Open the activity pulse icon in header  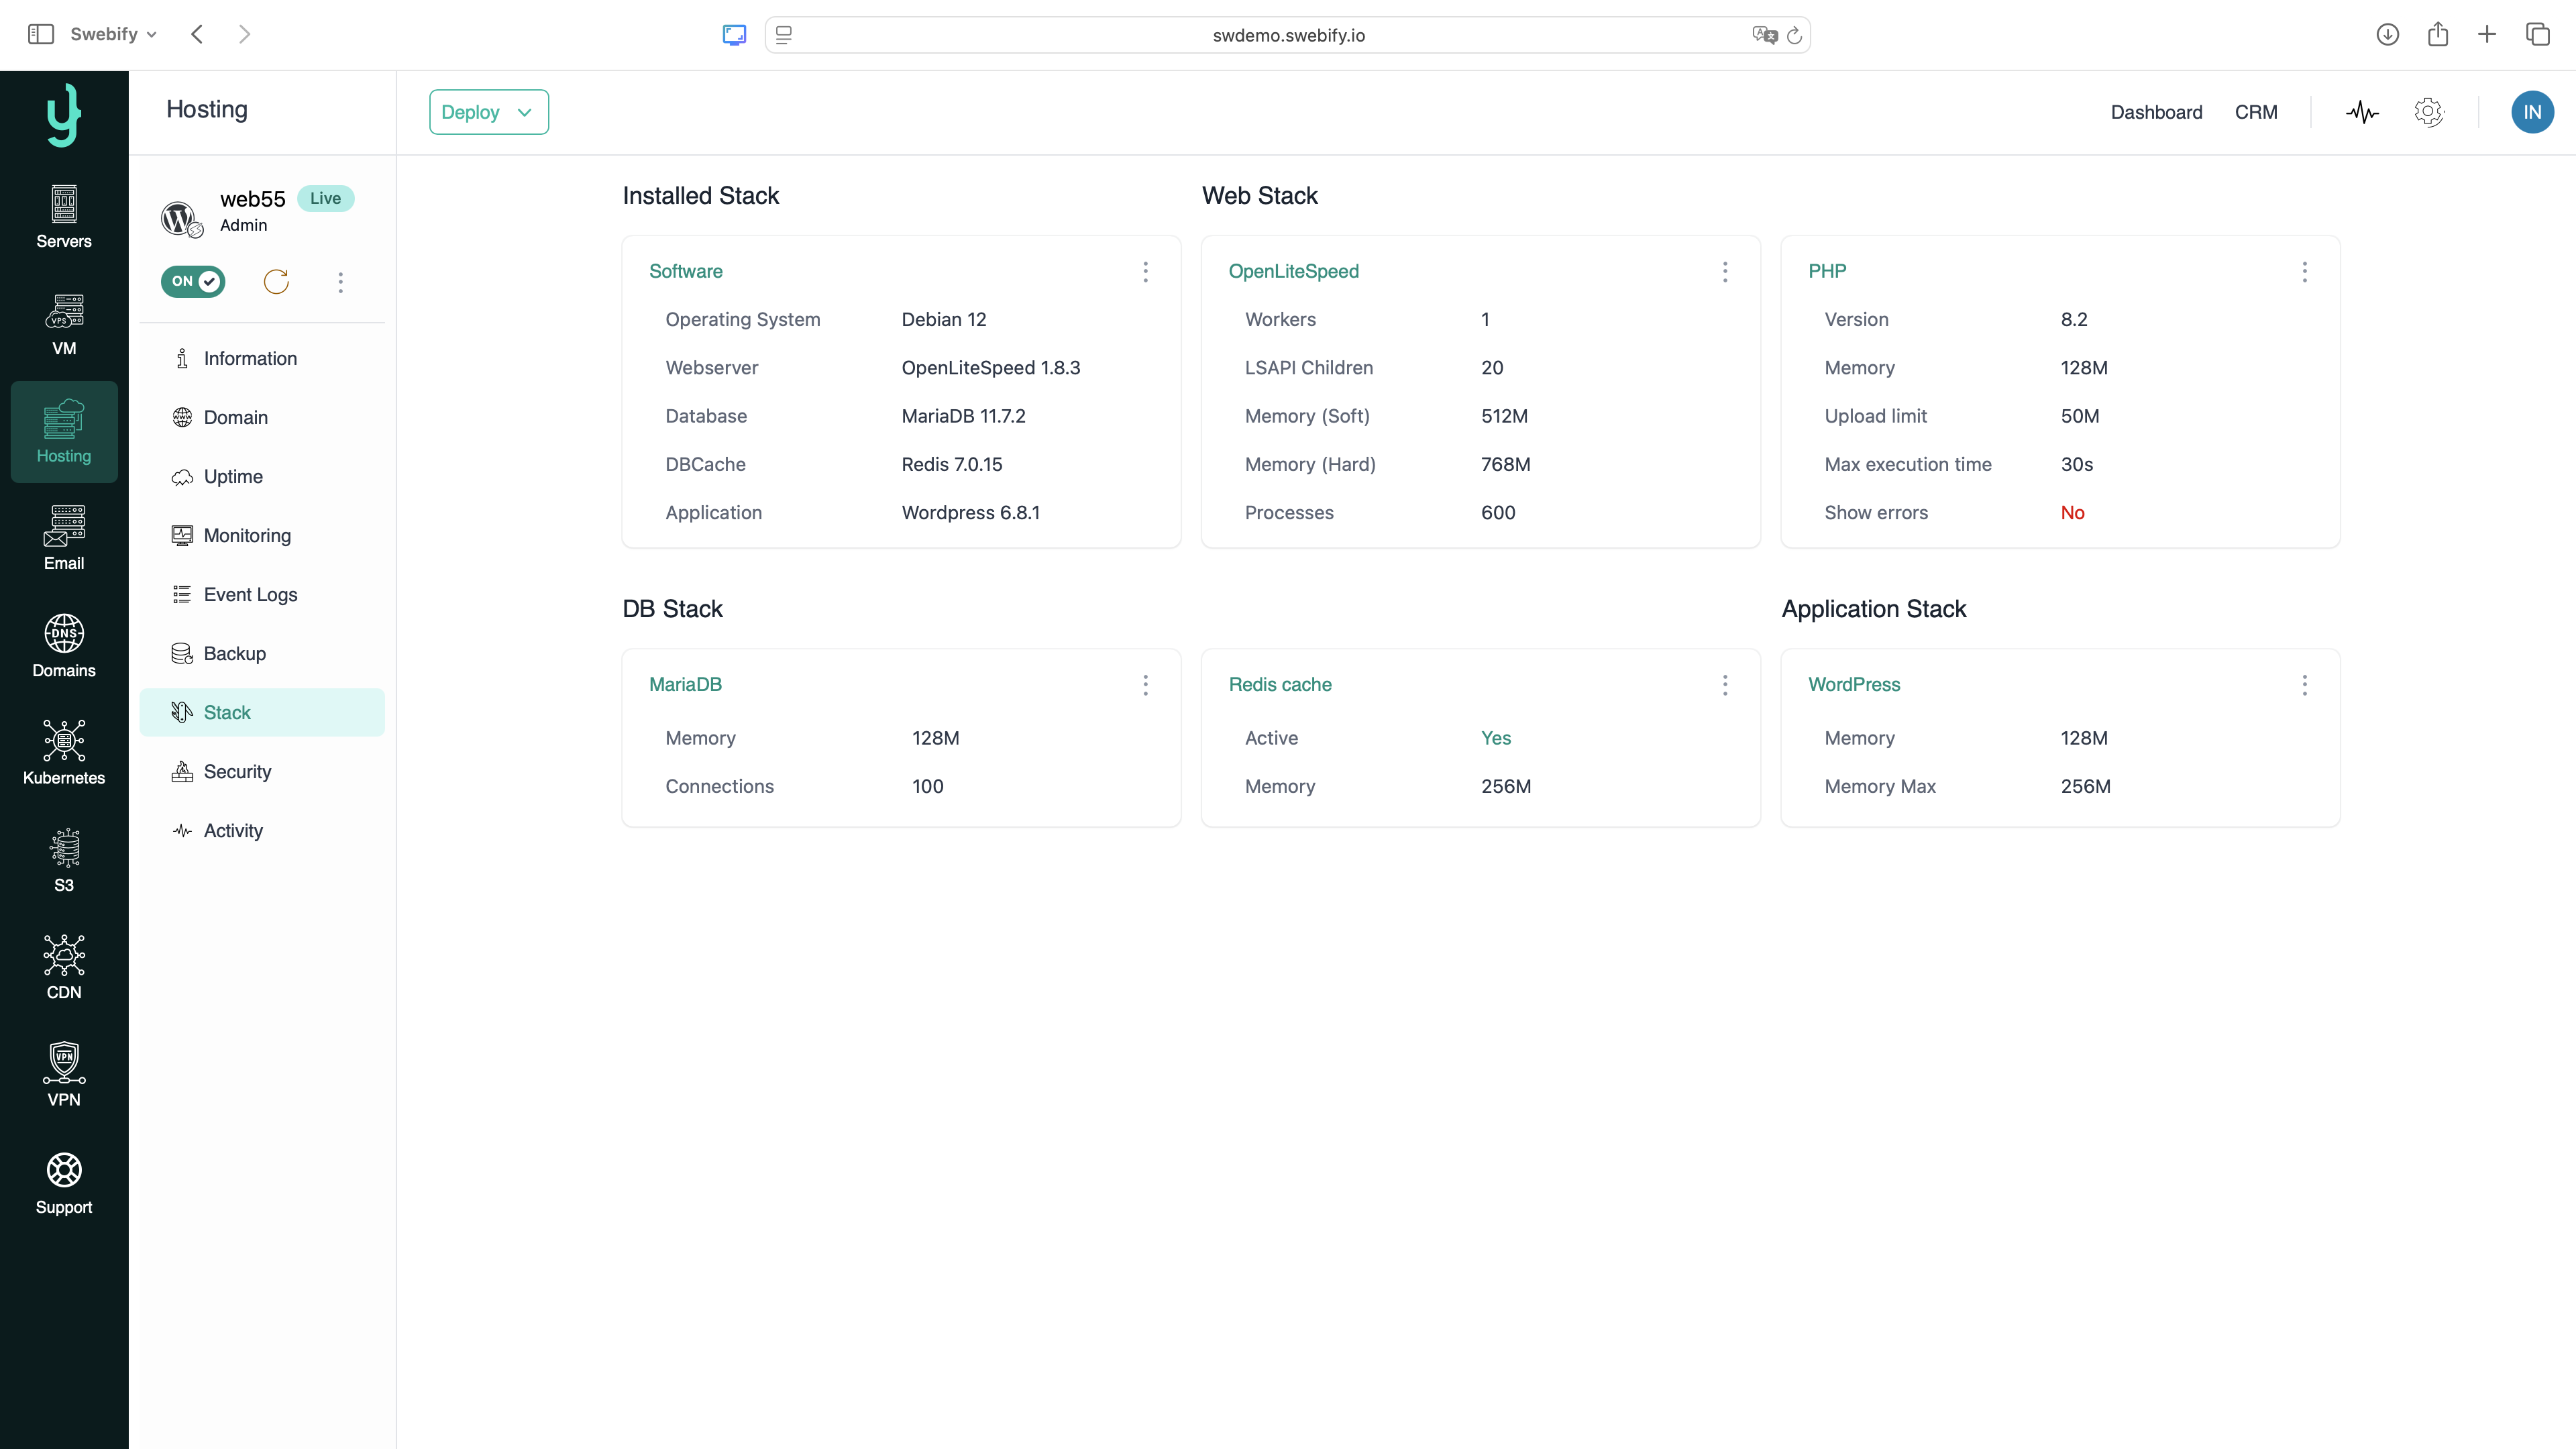coord(2363,112)
